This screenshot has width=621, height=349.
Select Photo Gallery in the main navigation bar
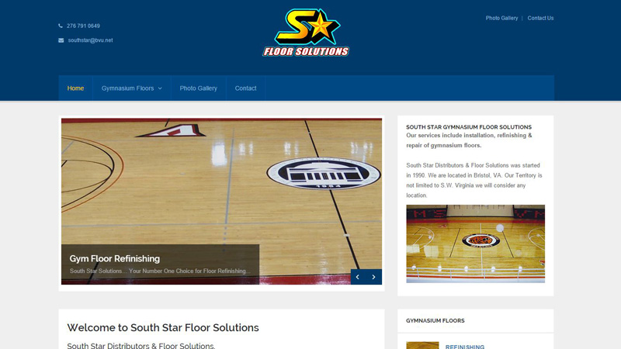tap(199, 88)
